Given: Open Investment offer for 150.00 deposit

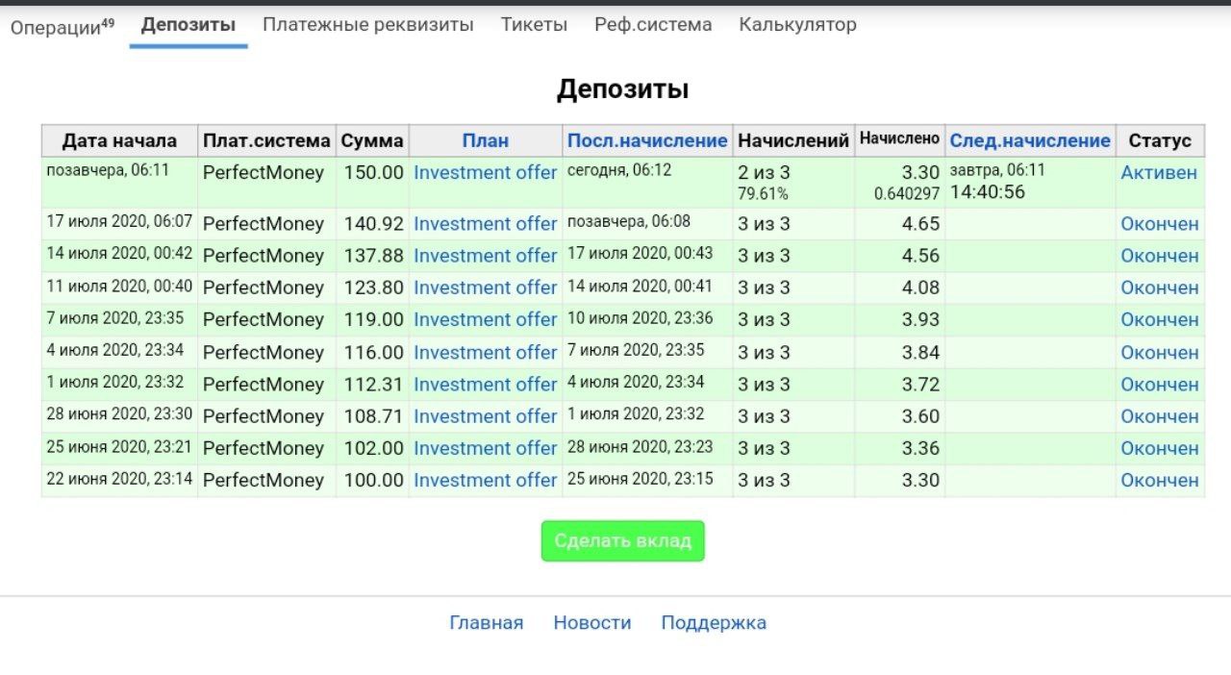Looking at the screenshot, I should 485,173.
